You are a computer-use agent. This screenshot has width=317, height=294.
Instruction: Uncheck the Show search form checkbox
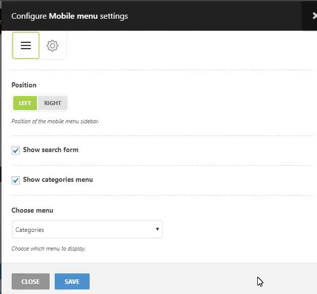pos(16,151)
